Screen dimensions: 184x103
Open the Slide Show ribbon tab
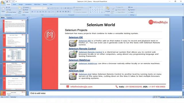(37, 5)
